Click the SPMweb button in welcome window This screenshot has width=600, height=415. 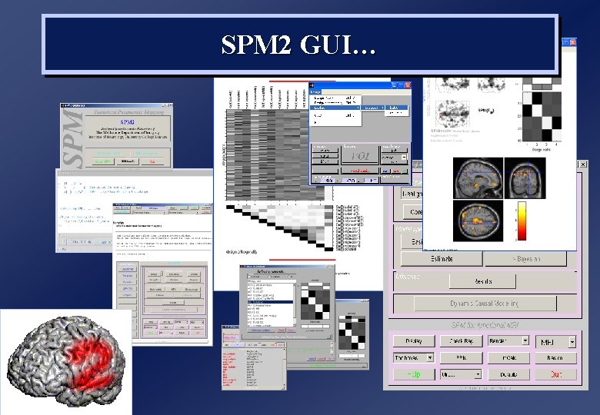tap(127, 161)
